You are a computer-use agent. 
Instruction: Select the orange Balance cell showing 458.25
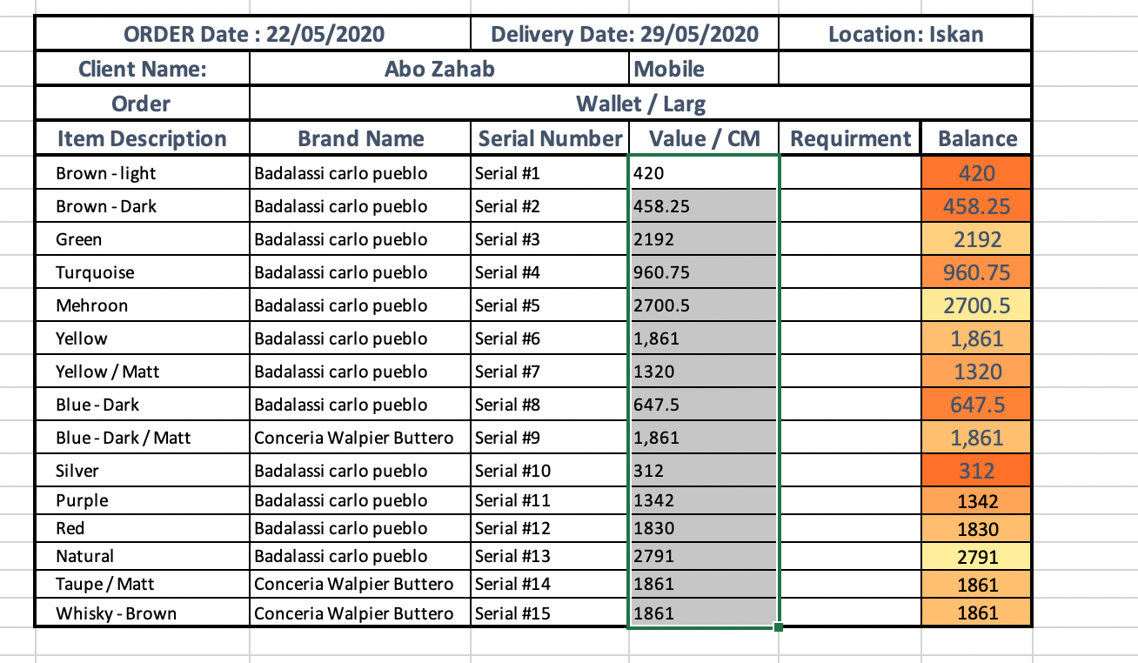[976, 206]
